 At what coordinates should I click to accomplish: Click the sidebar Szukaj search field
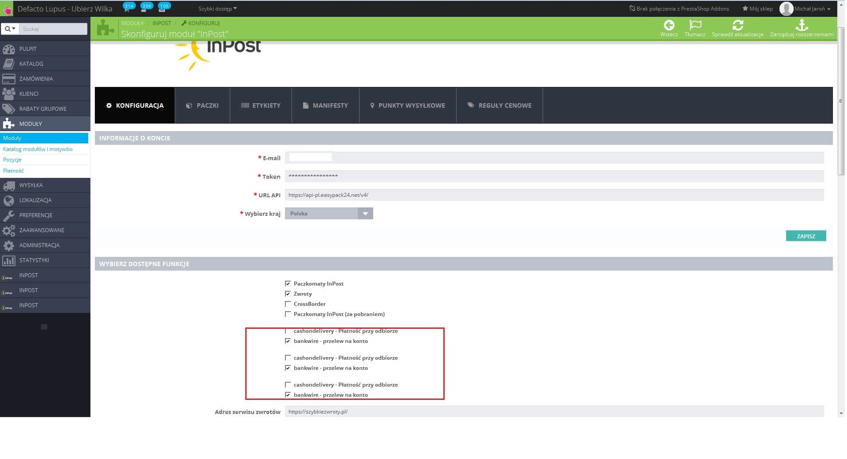tap(53, 29)
